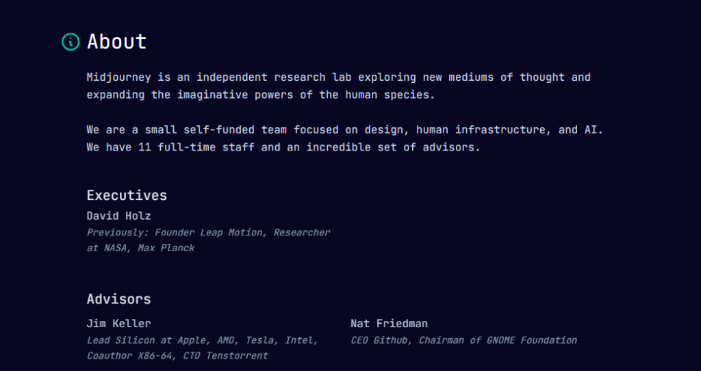Select the Advisors section heading

(x=119, y=299)
